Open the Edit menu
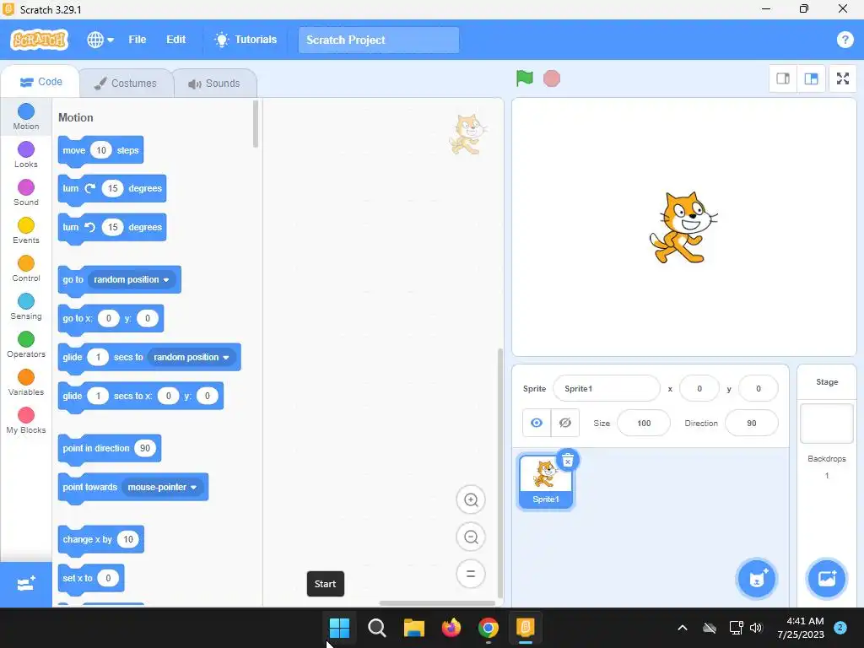Screen dimensions: 864x648 175,40
